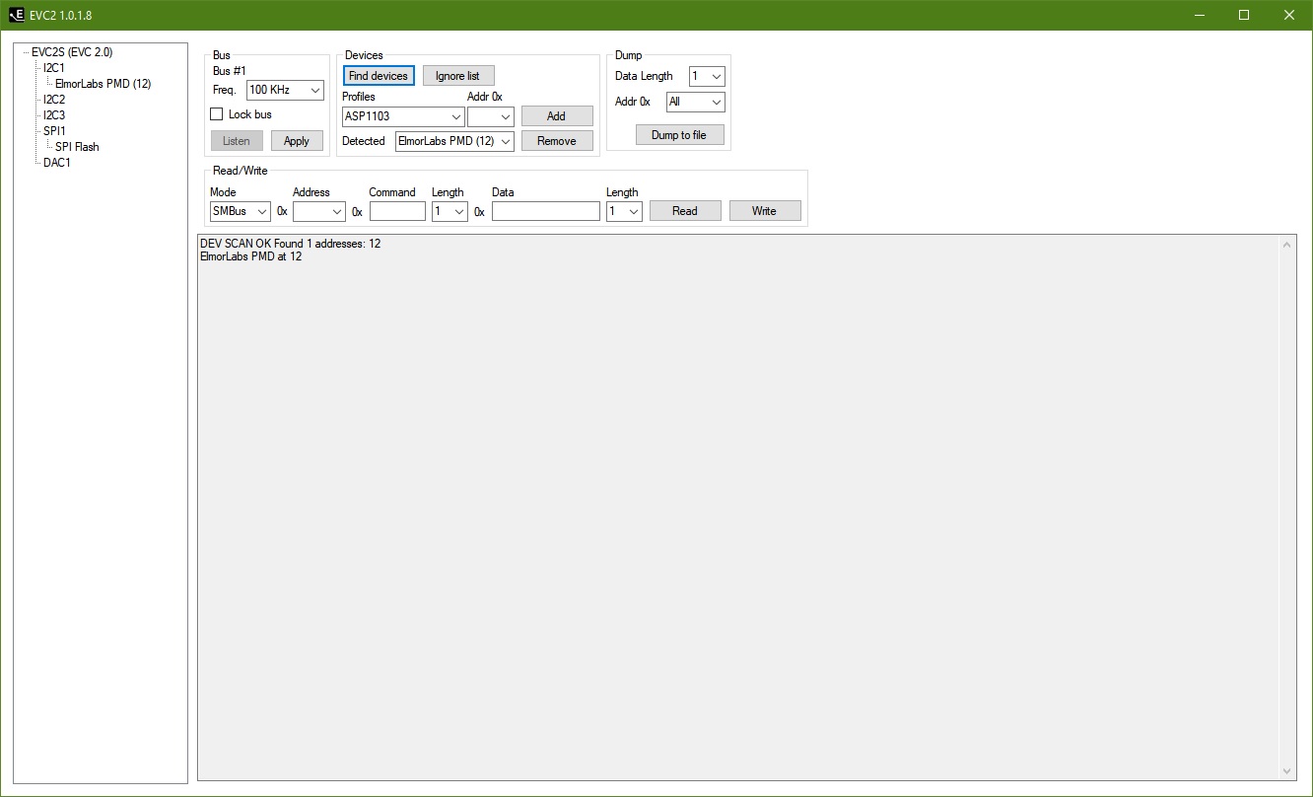This screenshot has width=1313, height=797.
Task: Click the EVC2 app icon in title bar
Action: pos(16,15)
